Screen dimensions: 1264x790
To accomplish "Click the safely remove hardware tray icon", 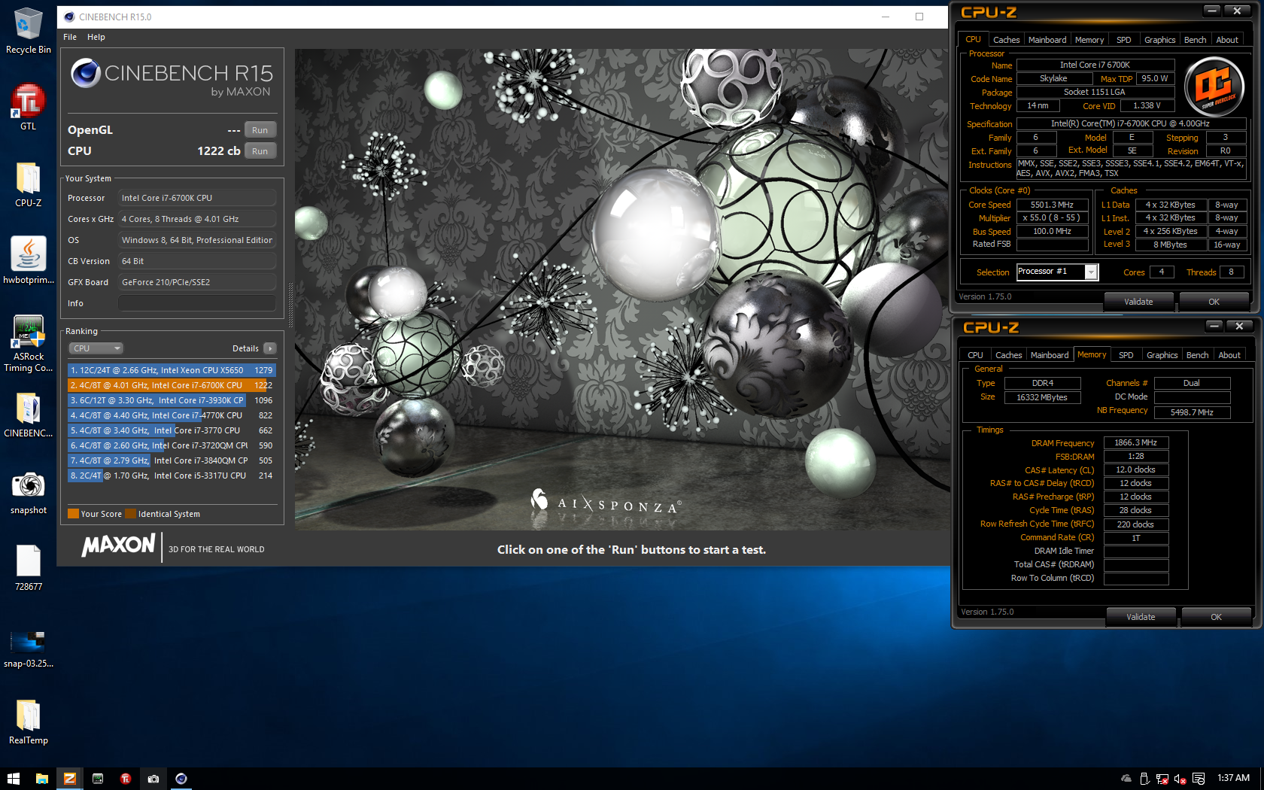I will click(x=1144, y=779).
